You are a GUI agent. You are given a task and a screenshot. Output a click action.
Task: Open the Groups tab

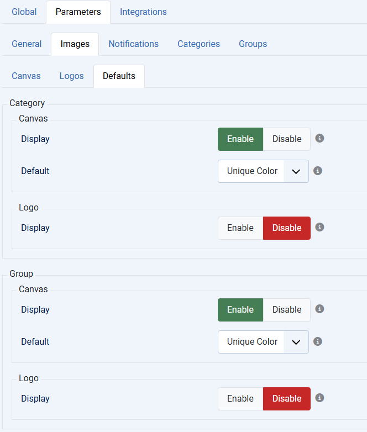coord(253,44)
